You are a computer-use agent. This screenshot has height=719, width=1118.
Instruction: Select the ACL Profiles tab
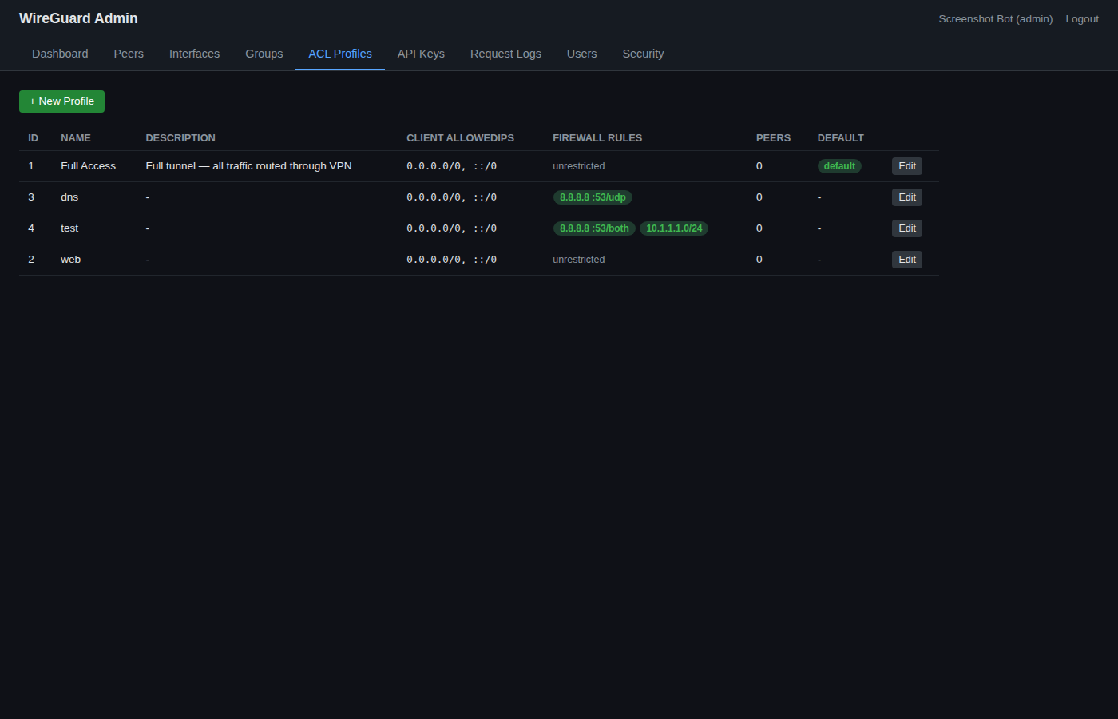[x=339, y=54]
